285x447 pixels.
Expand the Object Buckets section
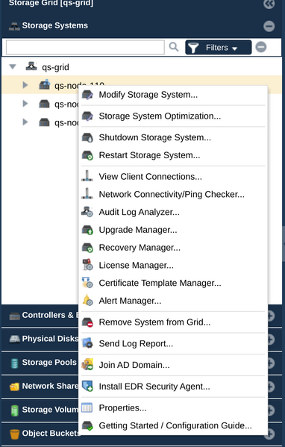point(269,434)
